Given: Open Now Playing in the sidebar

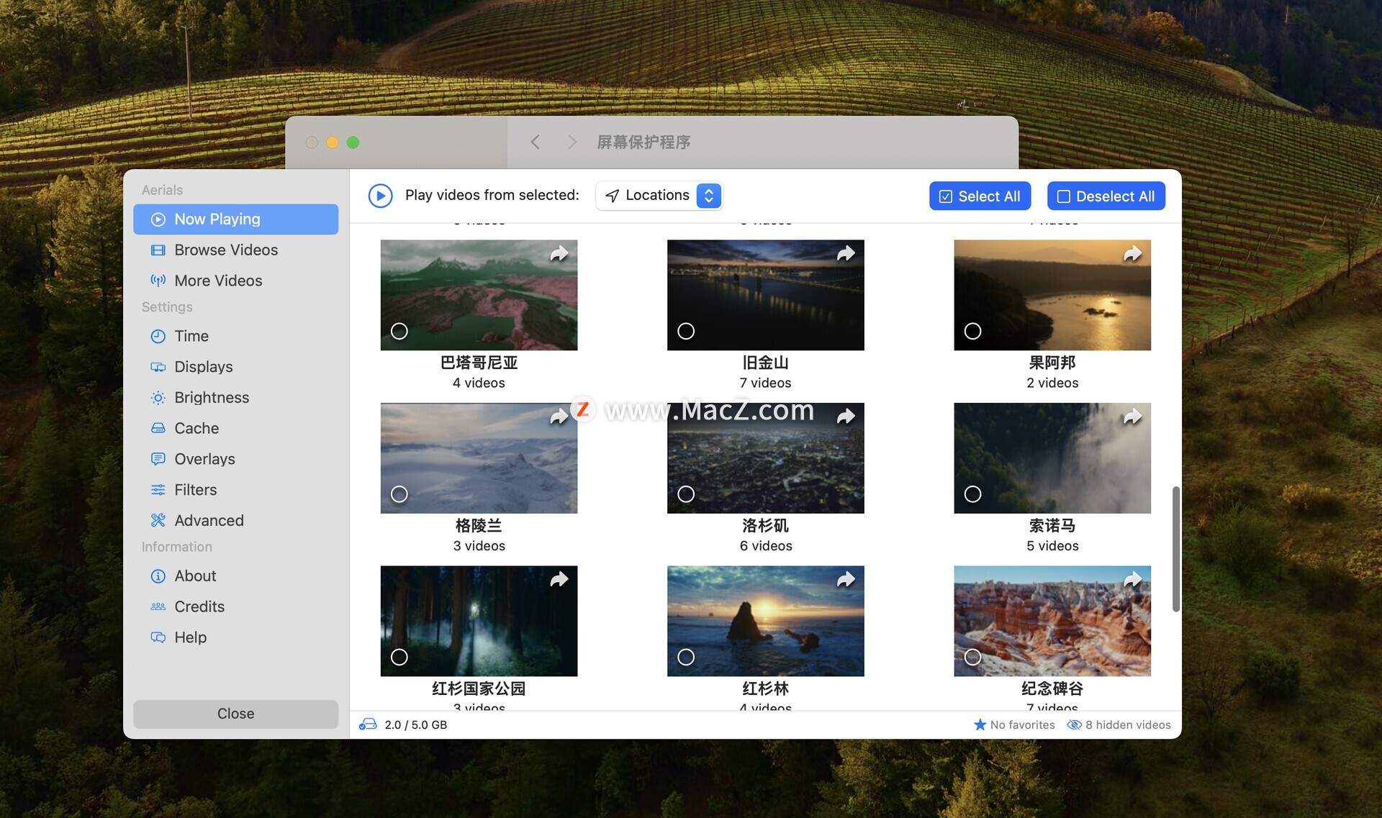Looking at the screenshot, I should (235, 219).
